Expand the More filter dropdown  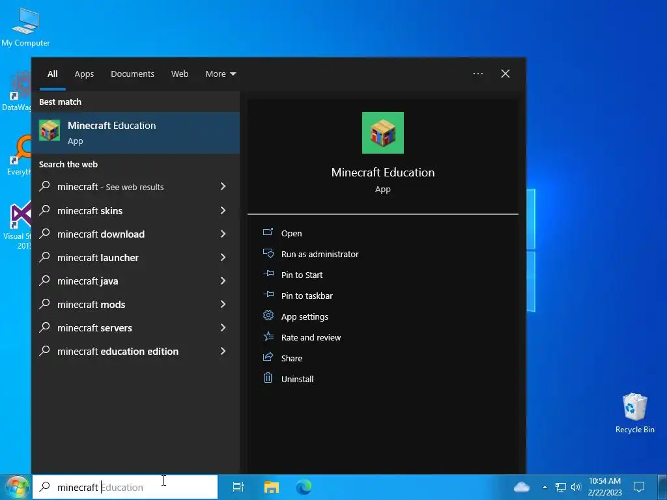(x=220, y=74)
